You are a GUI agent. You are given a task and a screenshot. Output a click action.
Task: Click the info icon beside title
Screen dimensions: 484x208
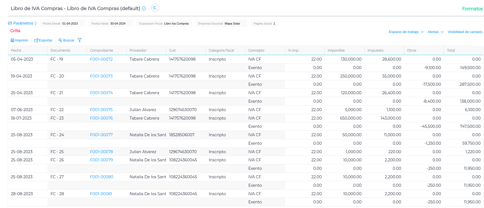(144, 8)
